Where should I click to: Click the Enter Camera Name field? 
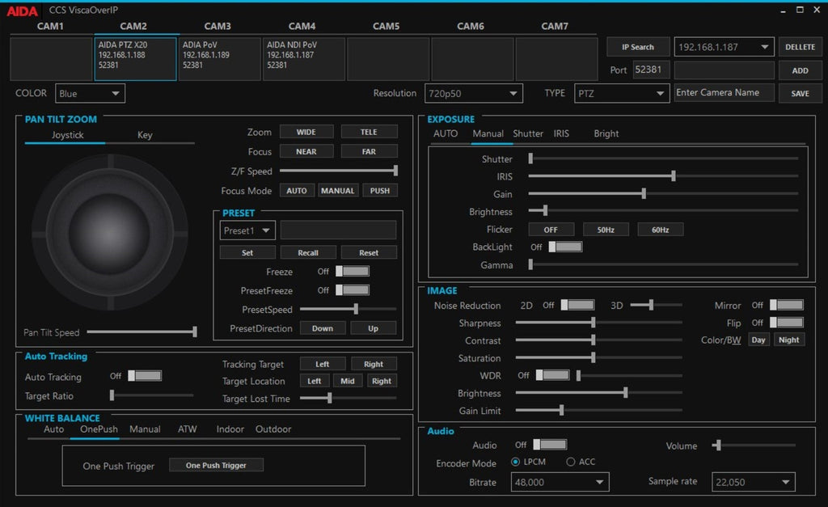pyautogui.click(x=724, y=92)
